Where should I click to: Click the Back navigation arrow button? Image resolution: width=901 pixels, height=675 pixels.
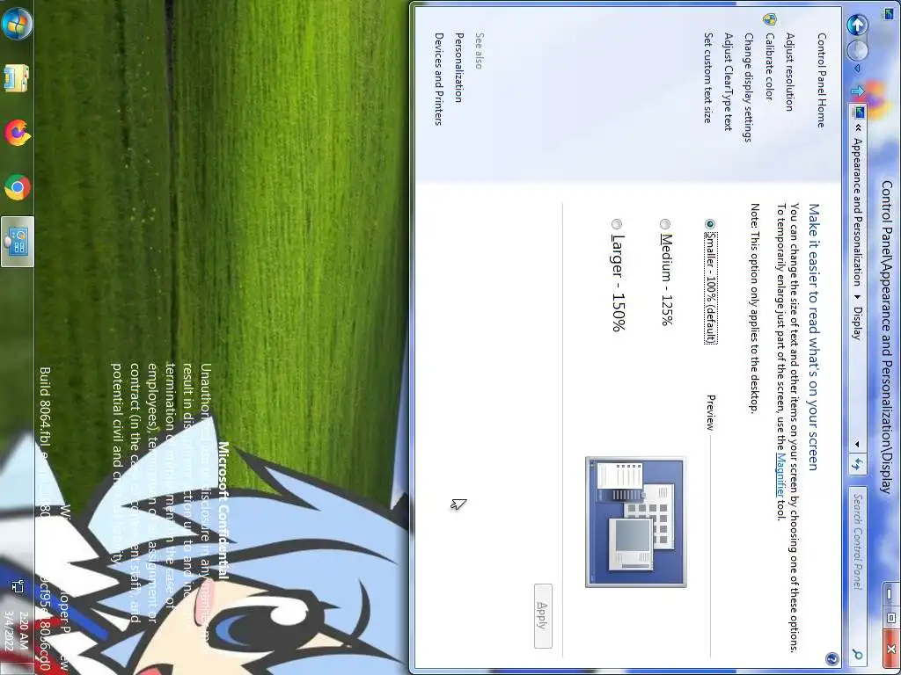[857, 25]
